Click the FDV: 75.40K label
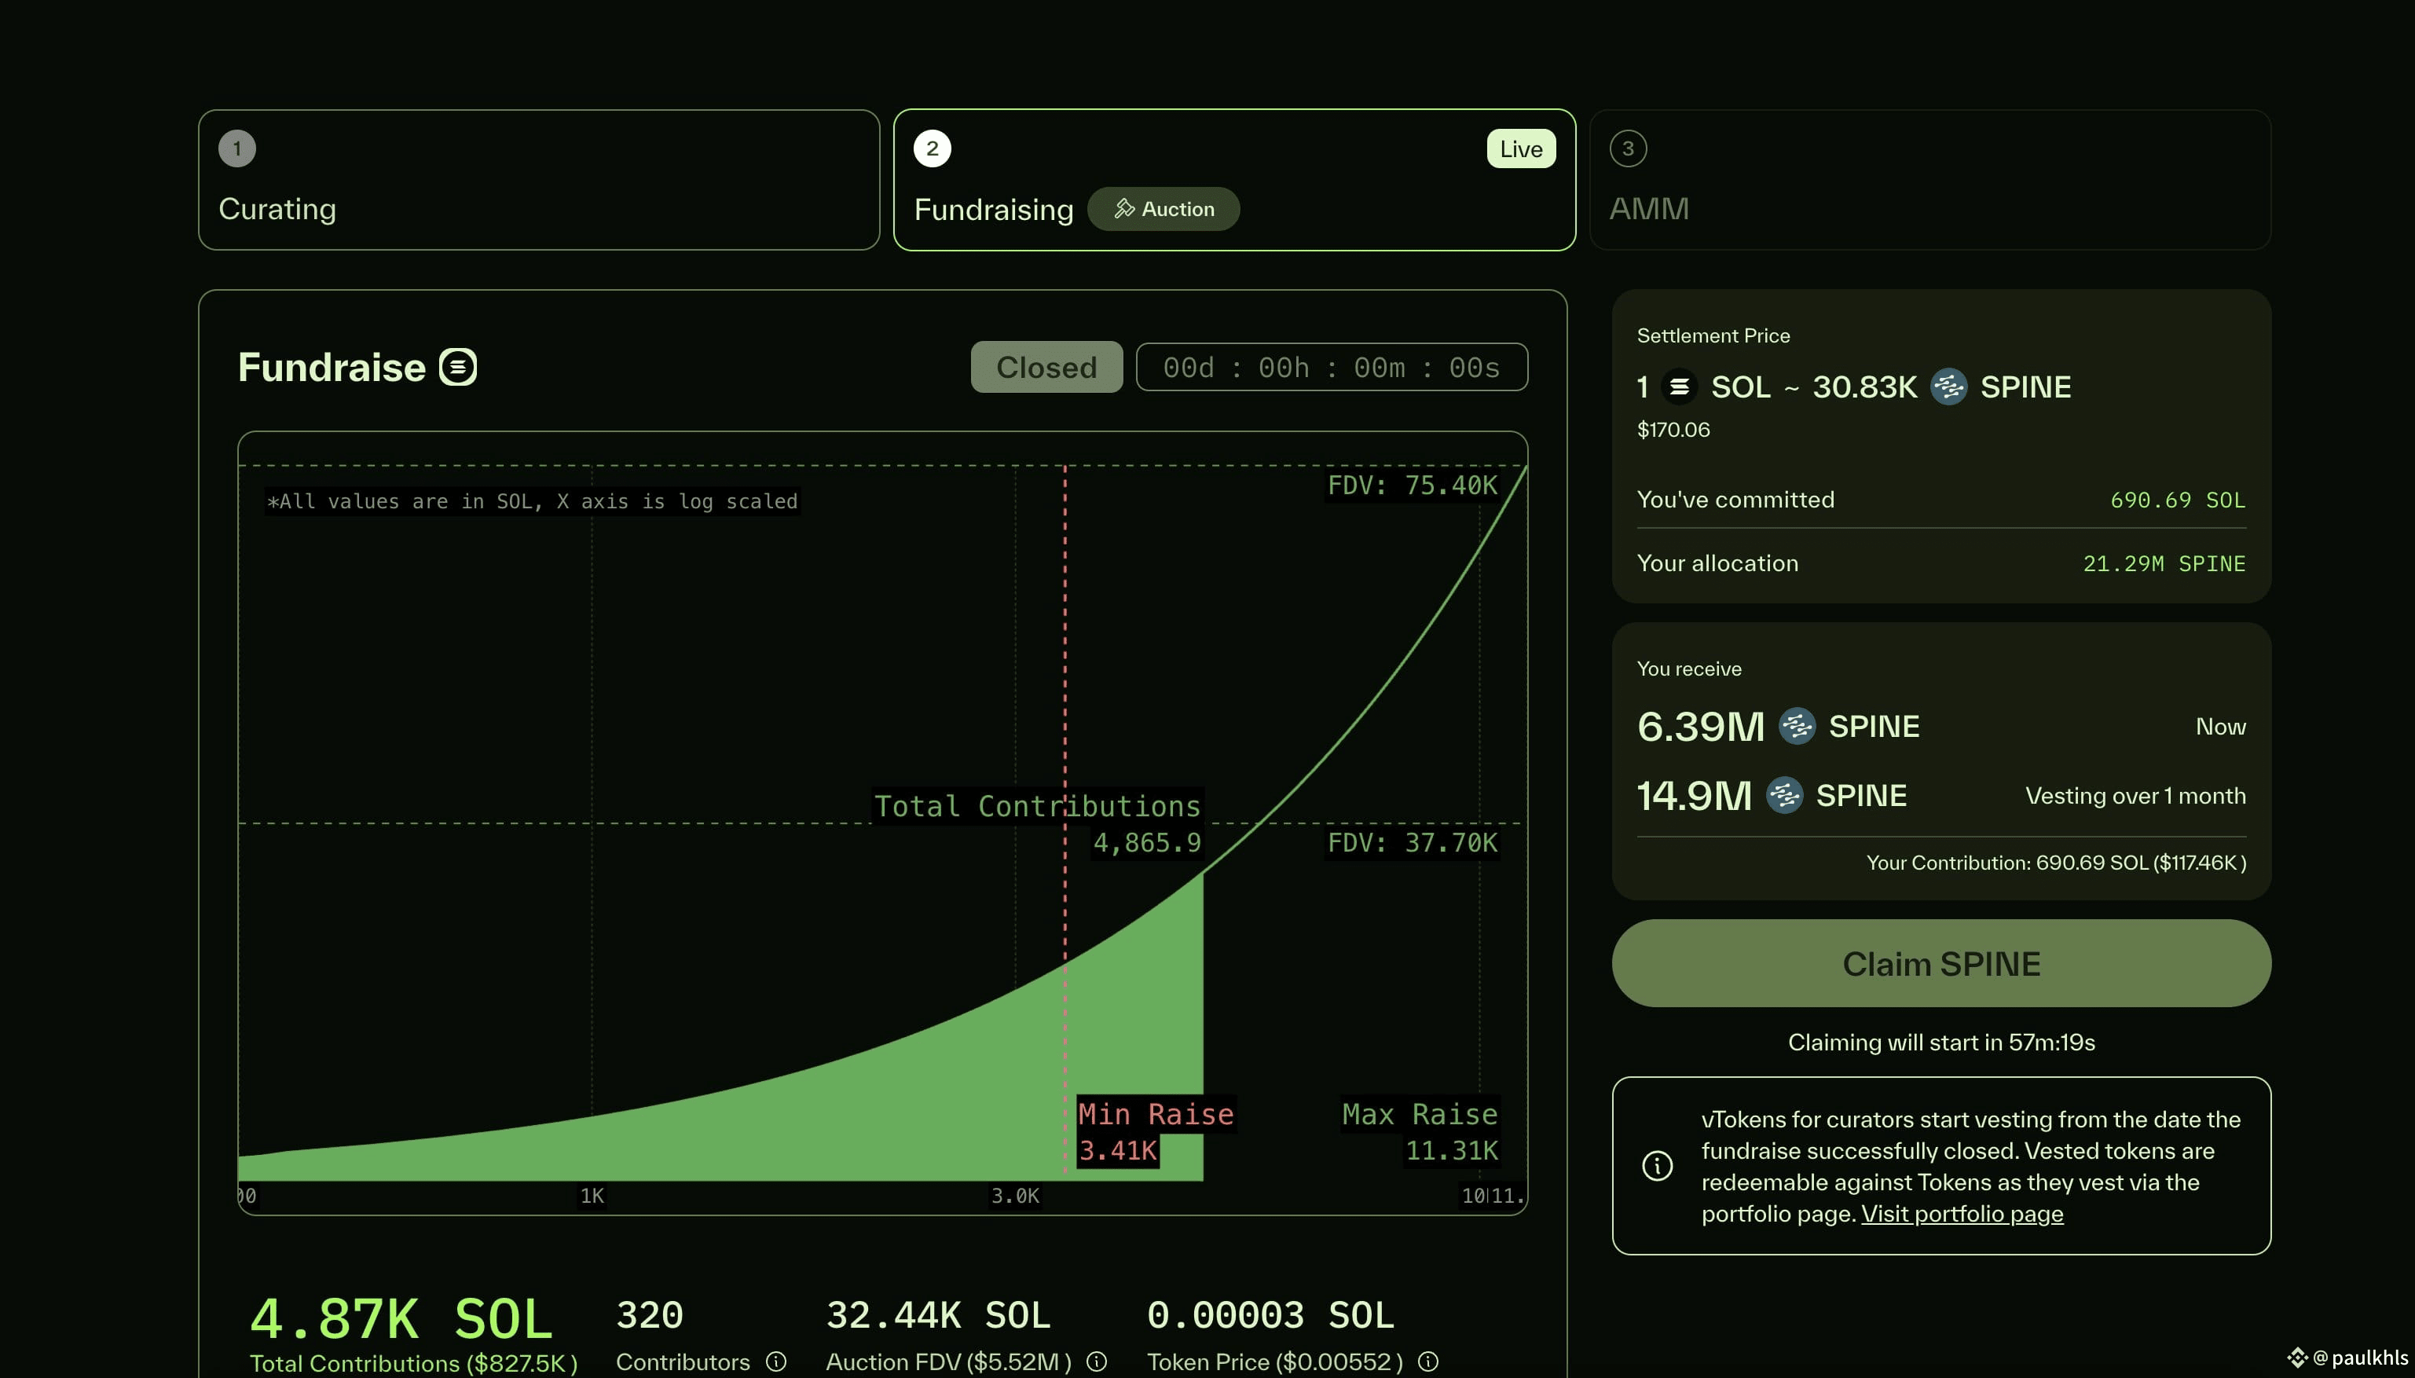The width and height of the screenshot is (2415, 1378). pos(1412,486)
